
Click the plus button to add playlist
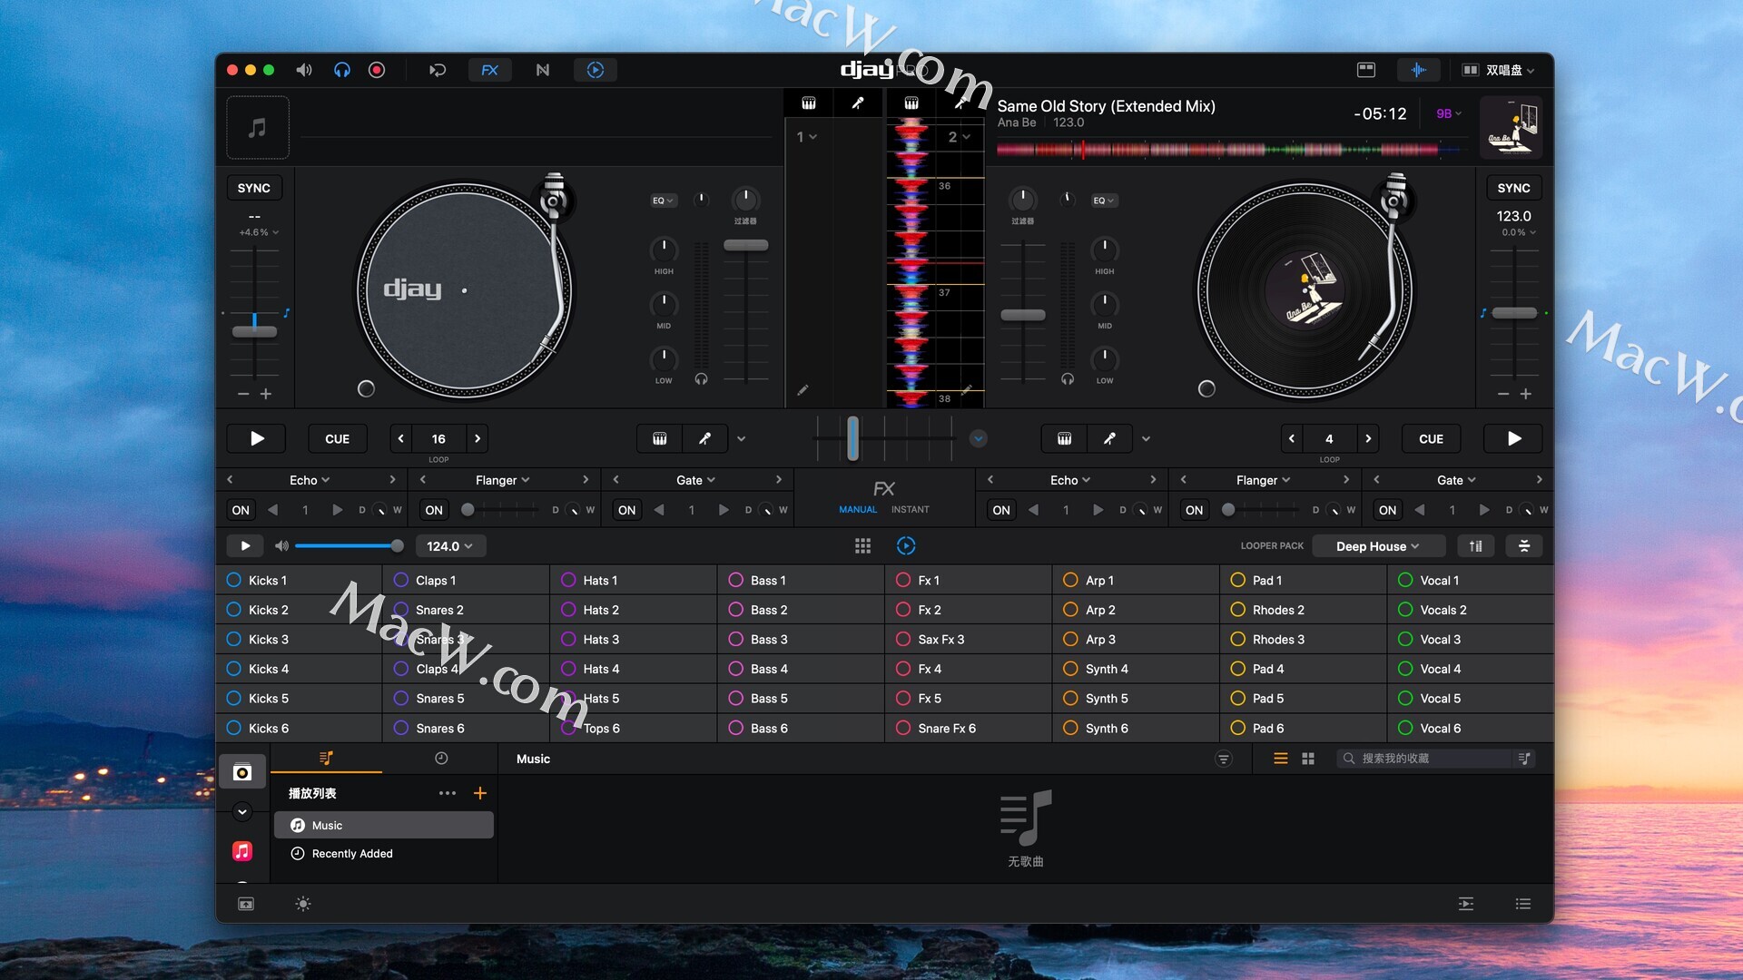tap(480, 793)
